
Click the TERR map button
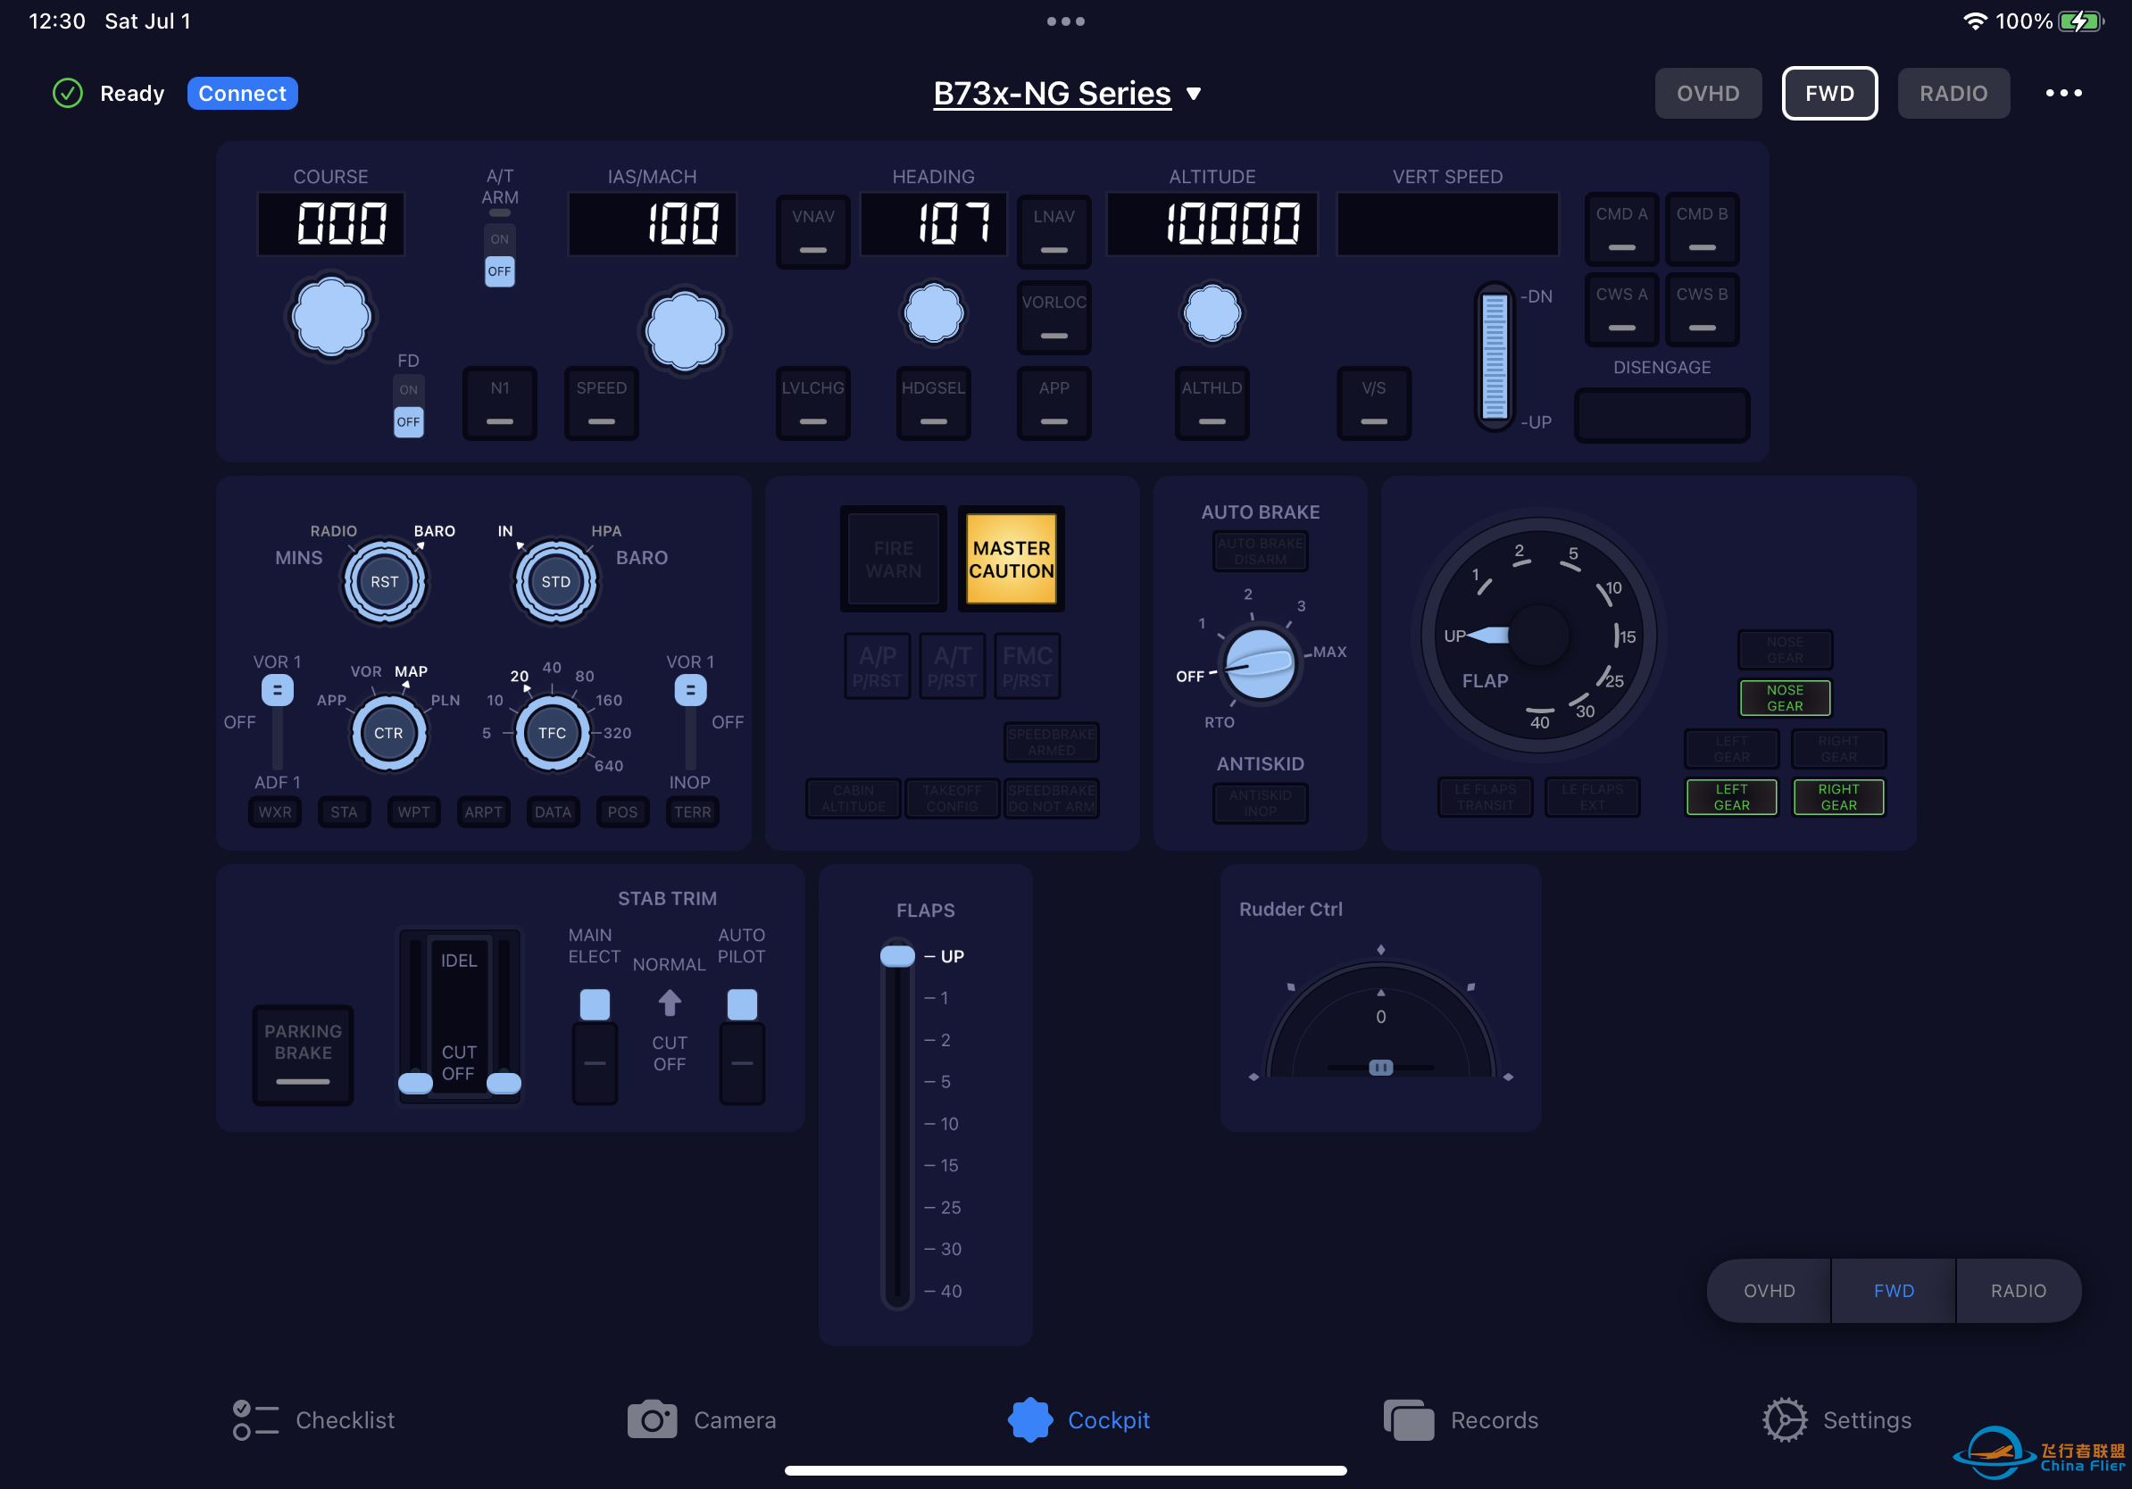point(692,811)
